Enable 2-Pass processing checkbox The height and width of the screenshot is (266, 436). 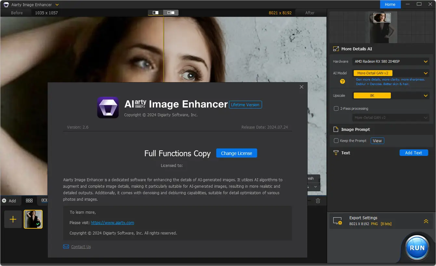[336, 108]
